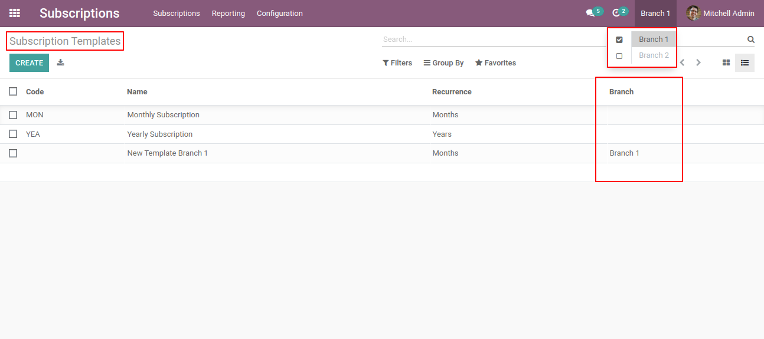Open the Filters dropdown
This screenshot has height=339, width=764.
pyautogui.click(x=397, y=63)
